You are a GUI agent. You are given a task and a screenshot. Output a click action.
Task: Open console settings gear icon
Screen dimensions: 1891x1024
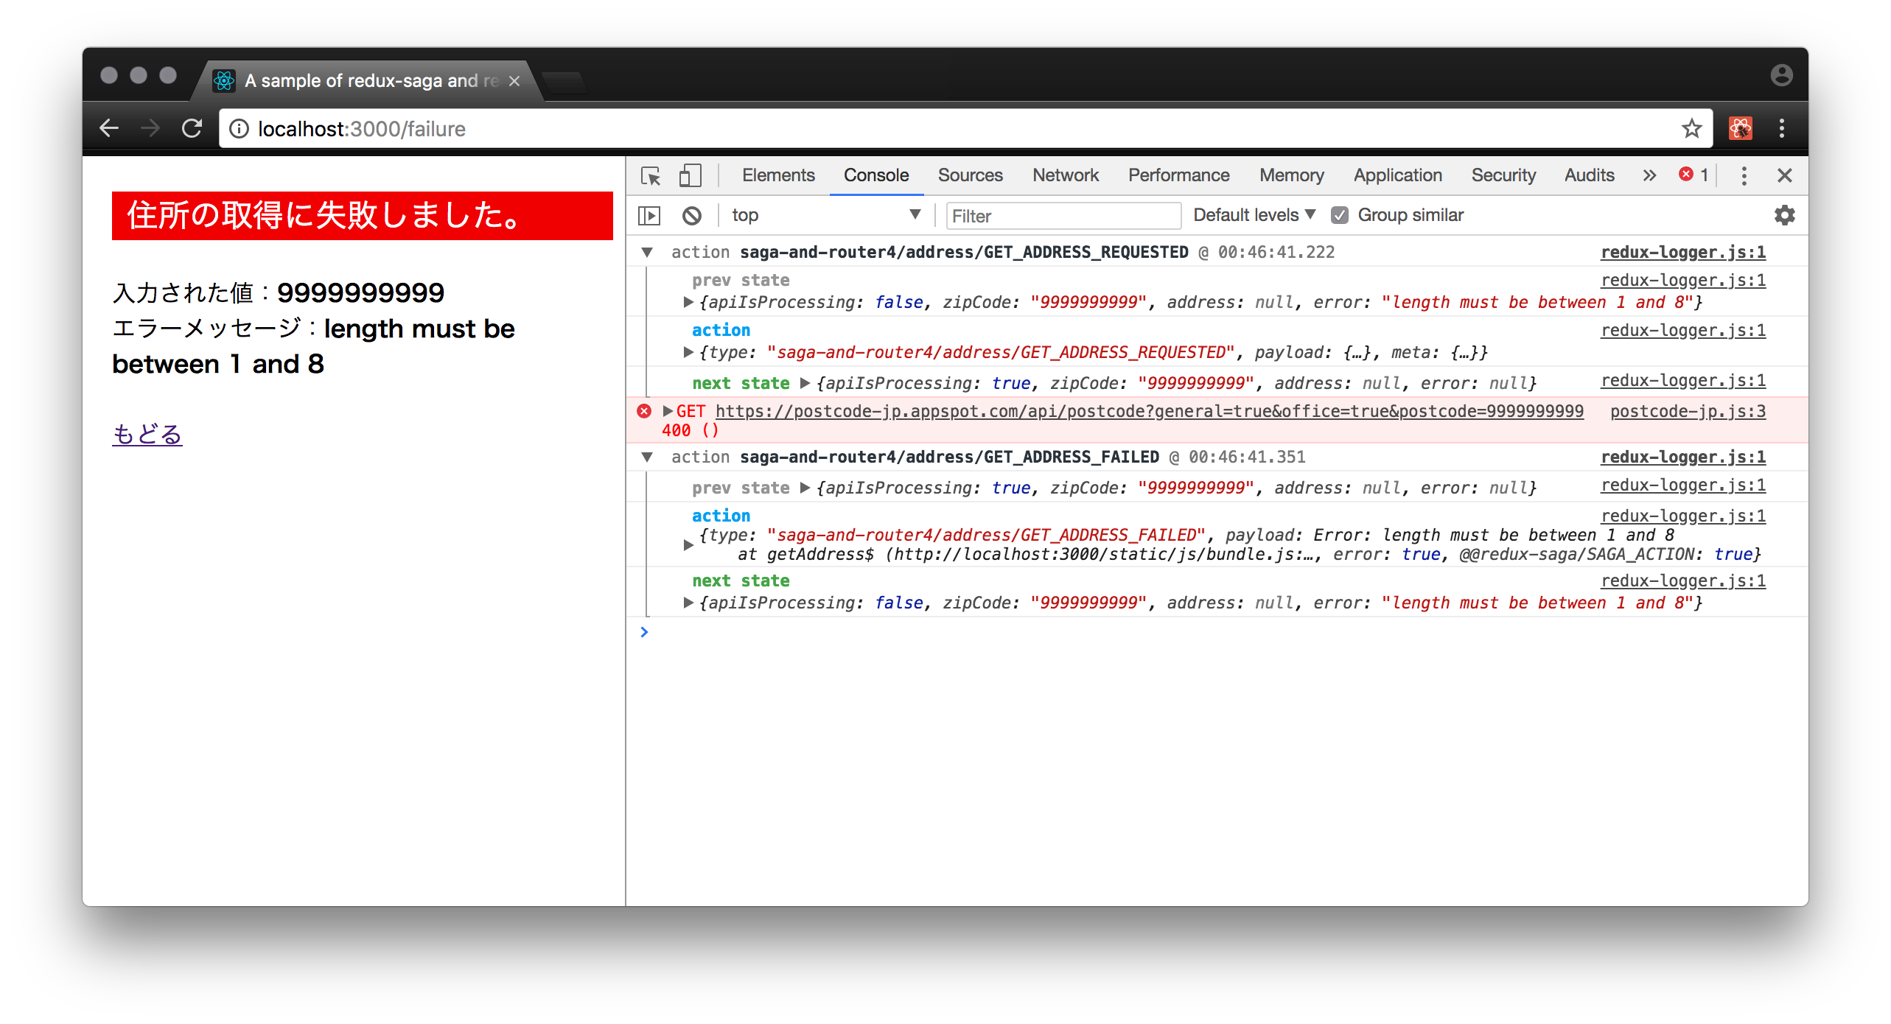click(x=1784, y=215)
